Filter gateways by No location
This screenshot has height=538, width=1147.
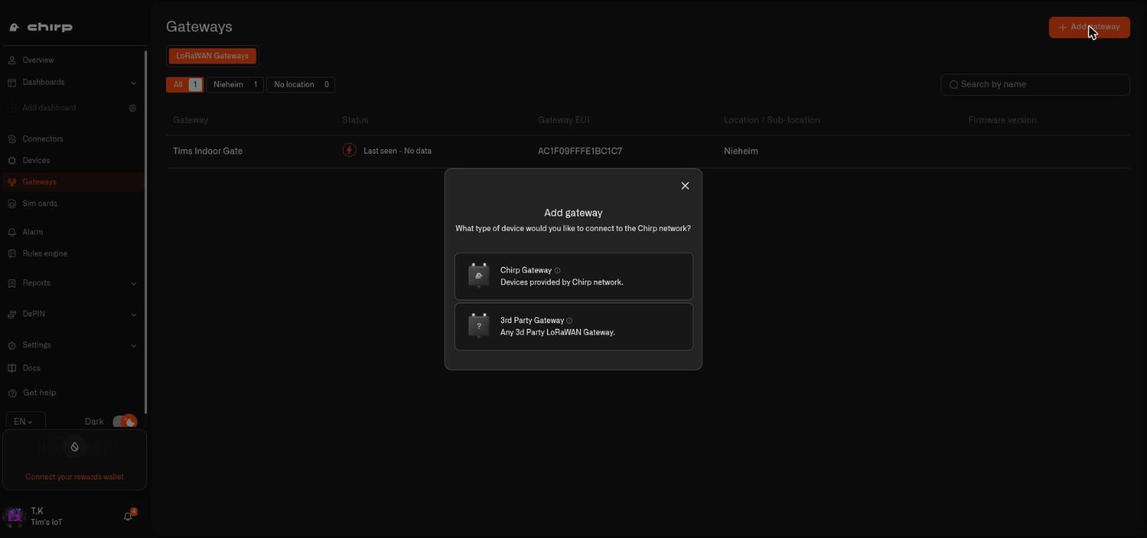[x=301, y=85]
